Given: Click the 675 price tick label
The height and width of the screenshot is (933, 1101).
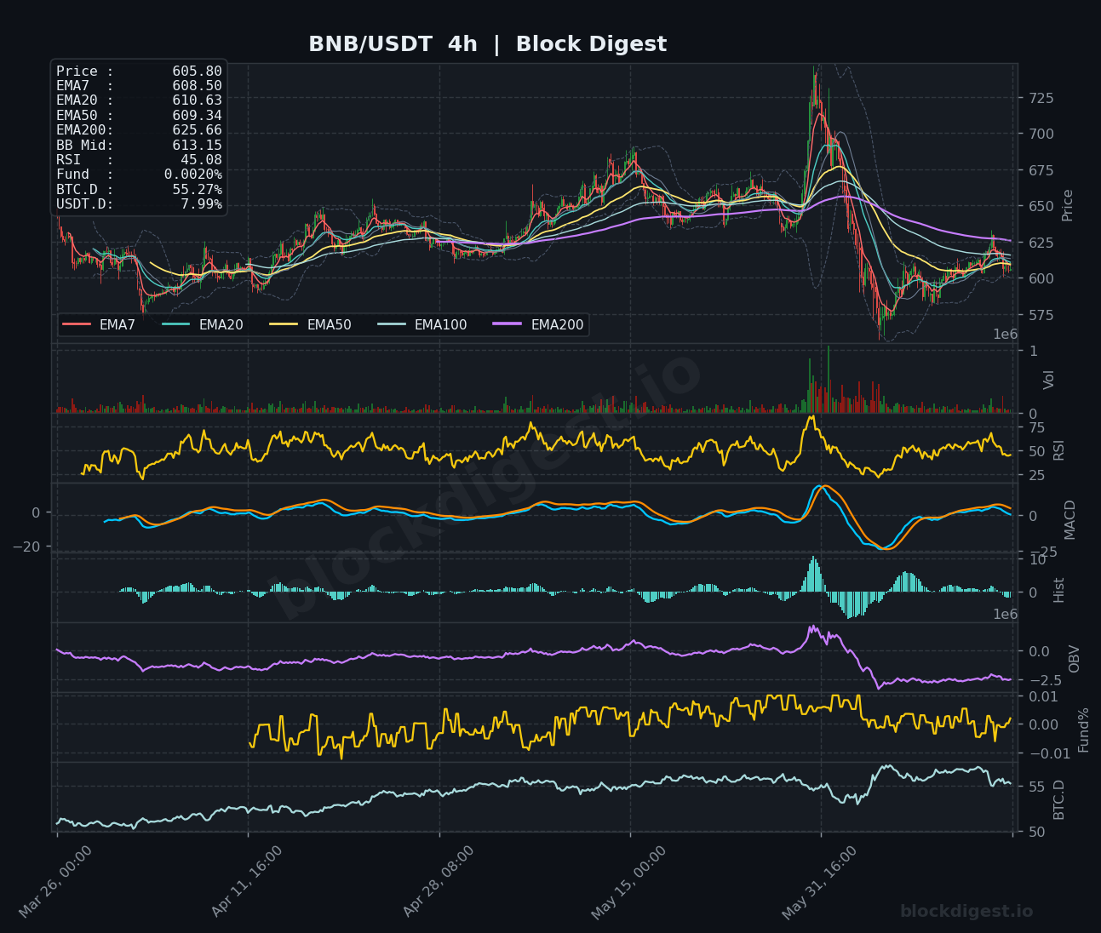Looking at the screenshot, I should tap(1040, 170).
